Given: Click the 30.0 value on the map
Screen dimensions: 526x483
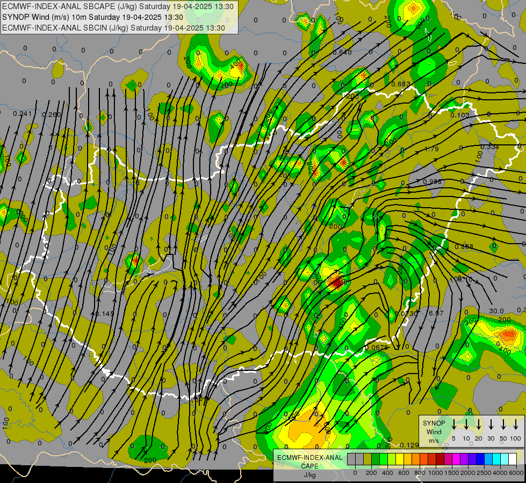Looking at the screenshot, I should click(x=496, y=311).
